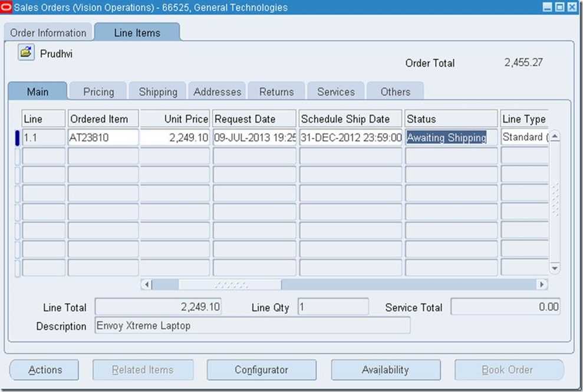Open the Main sub-tab
Screen dimensions: 583x392
[x=38, y=91]
